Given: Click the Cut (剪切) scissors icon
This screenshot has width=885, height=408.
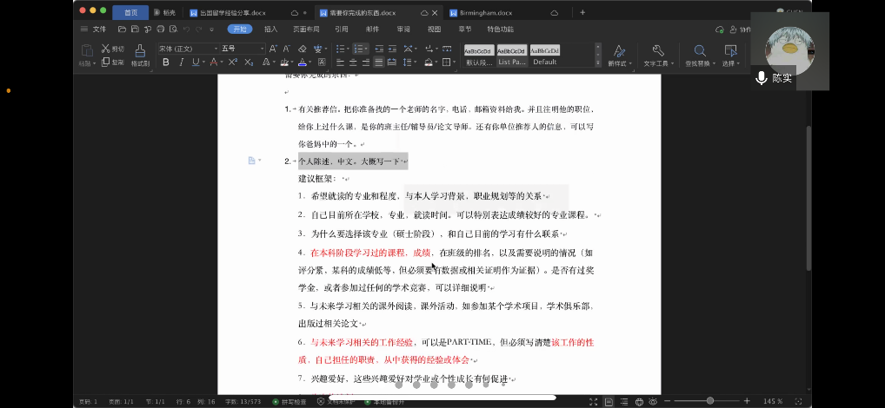Looking at the screenshot, I should (106, 49).
